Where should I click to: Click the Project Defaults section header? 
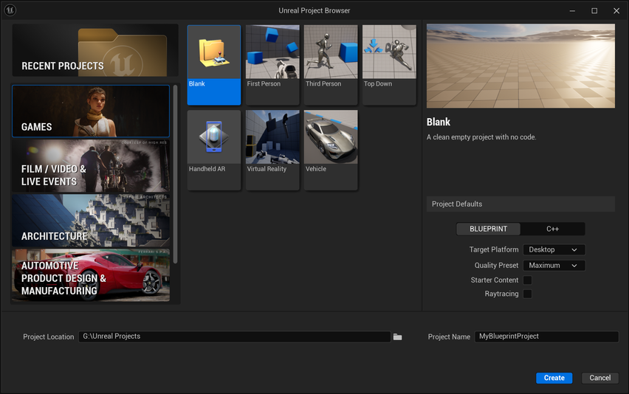click(x=520, y=204)
